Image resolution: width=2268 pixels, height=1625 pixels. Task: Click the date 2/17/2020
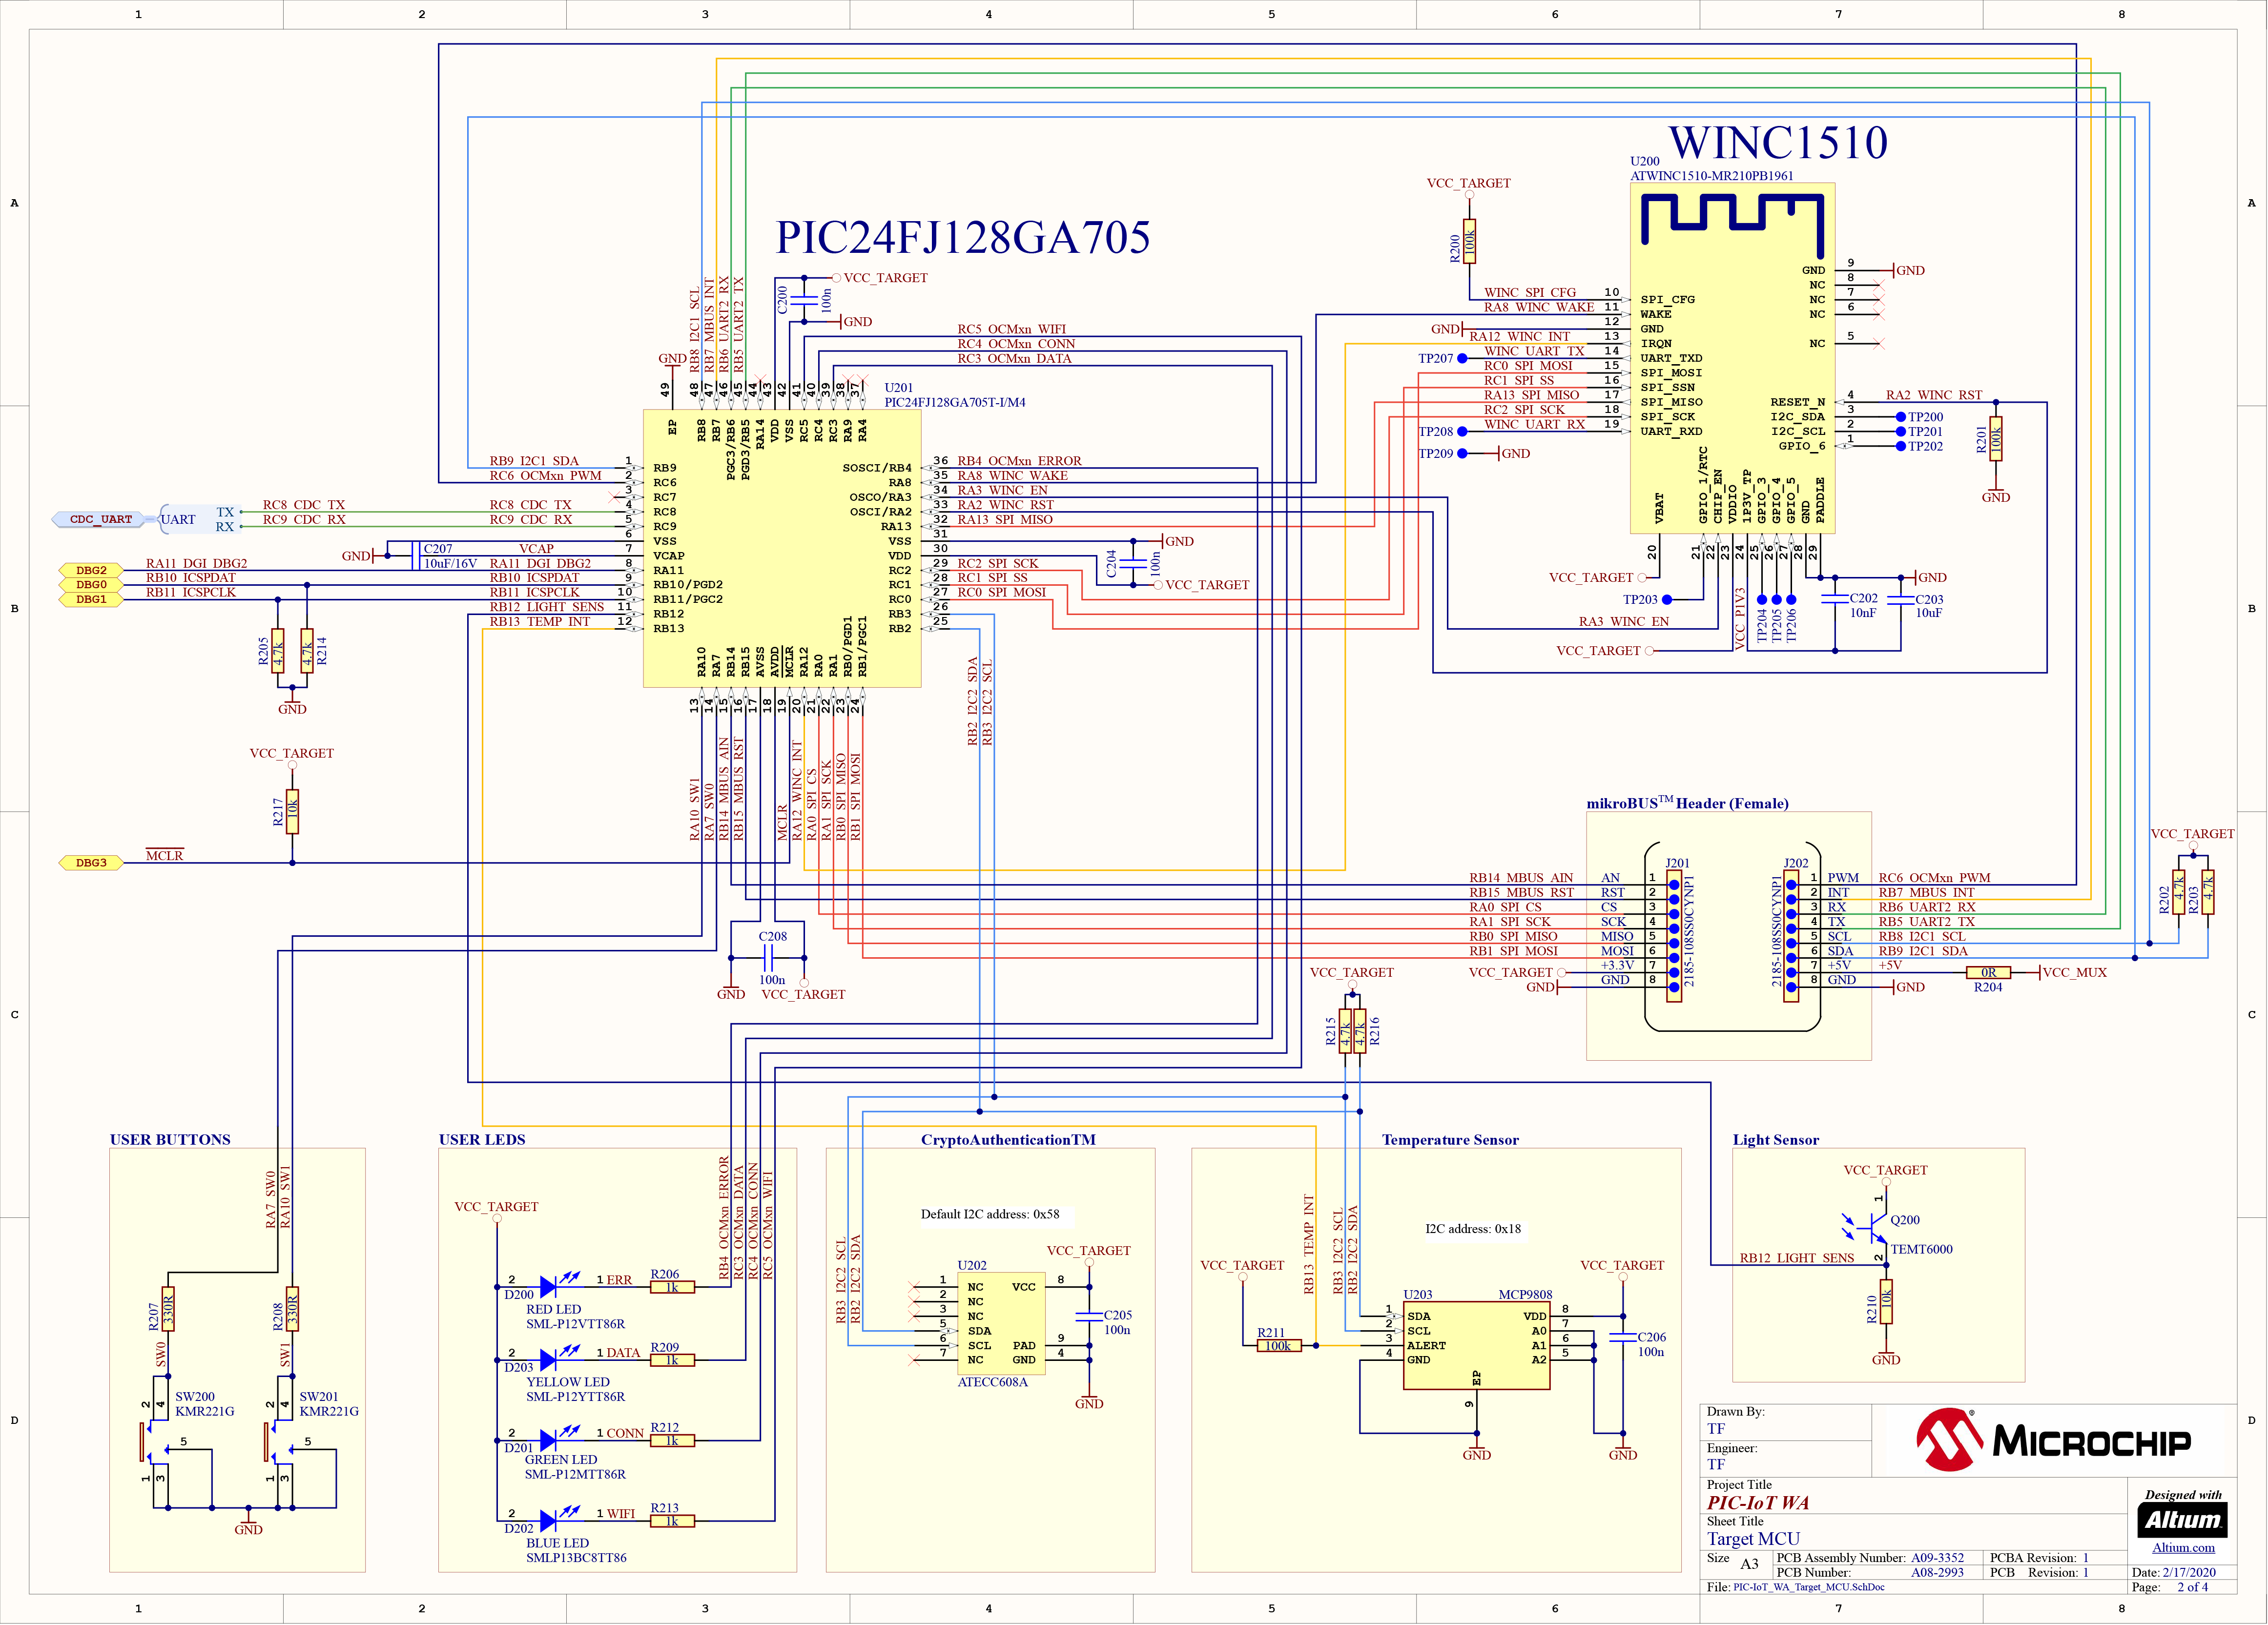2189,1572
